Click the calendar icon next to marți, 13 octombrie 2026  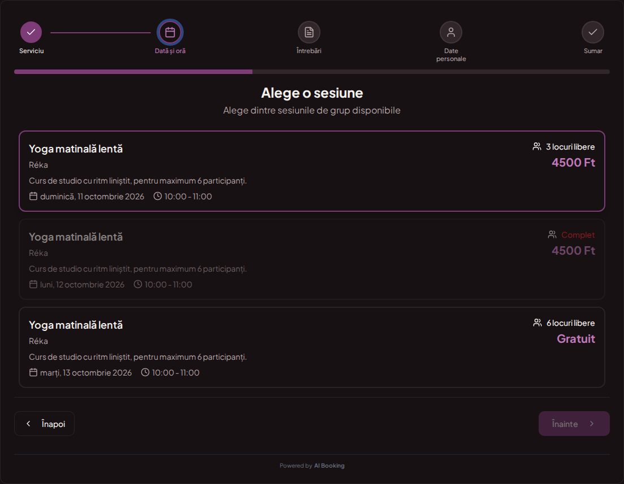pyautogui.click(x=33, y=372)
